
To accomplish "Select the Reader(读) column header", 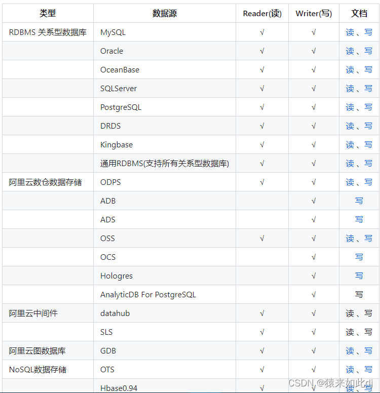I will click(262, 13).
